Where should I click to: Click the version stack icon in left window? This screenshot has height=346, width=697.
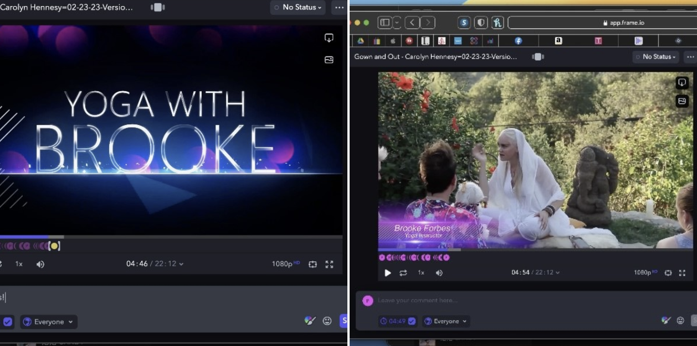tap(158, 7)
